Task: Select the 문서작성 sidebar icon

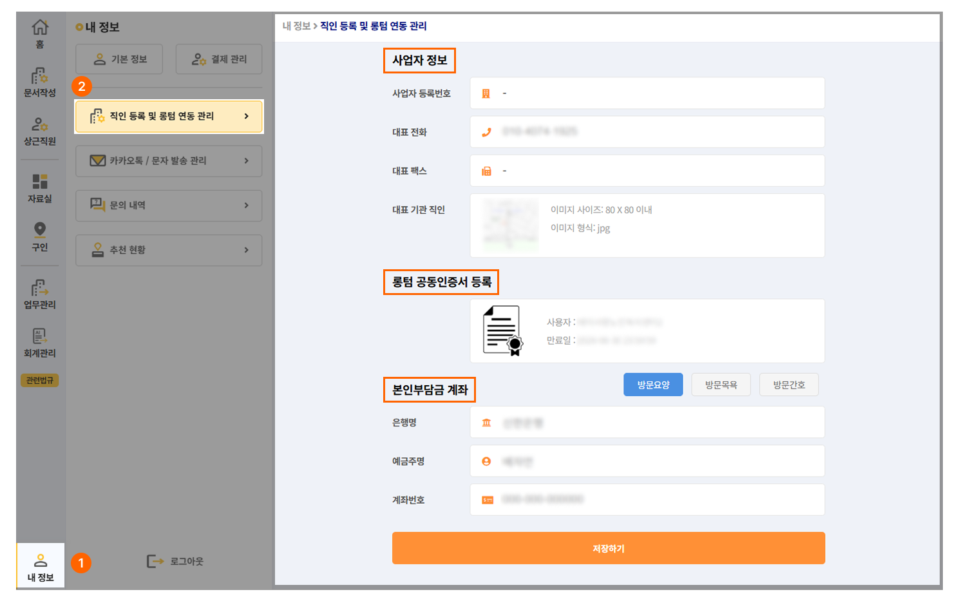Action: click(x=40, y=77)
